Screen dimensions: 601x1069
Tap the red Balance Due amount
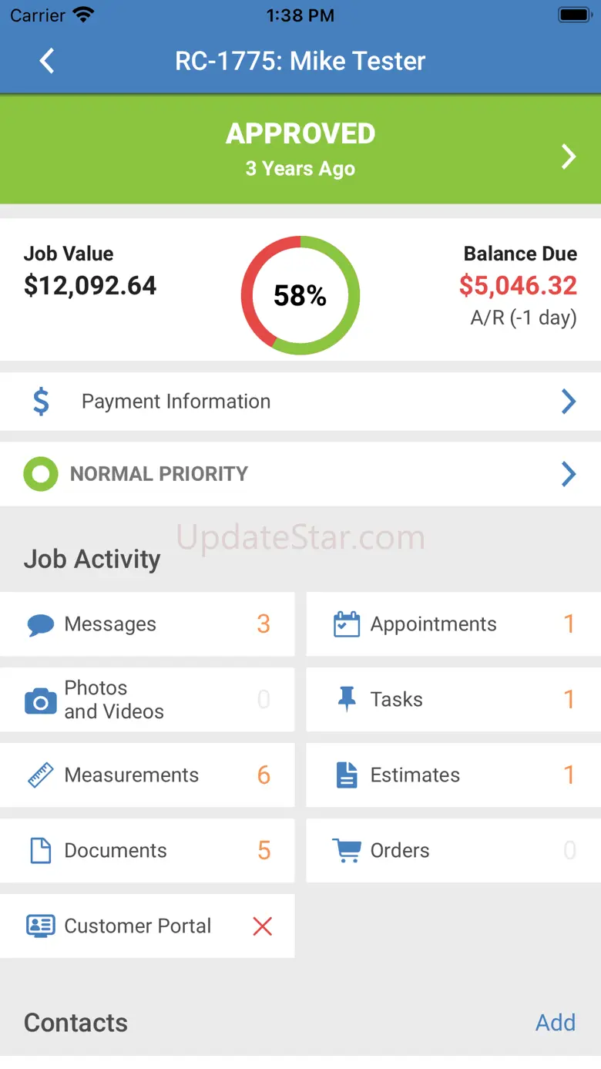518,286
